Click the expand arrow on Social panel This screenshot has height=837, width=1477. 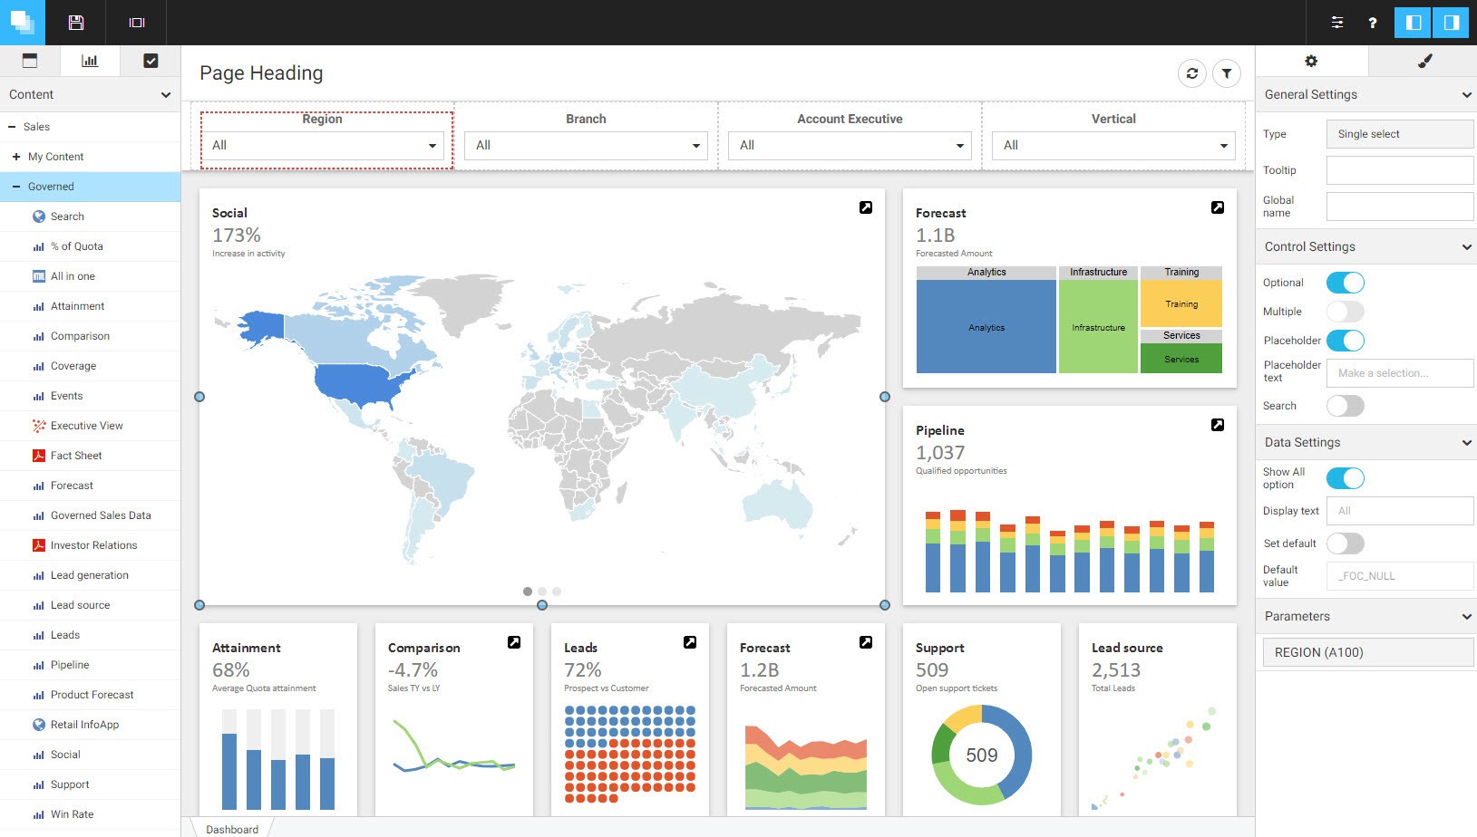865,207
